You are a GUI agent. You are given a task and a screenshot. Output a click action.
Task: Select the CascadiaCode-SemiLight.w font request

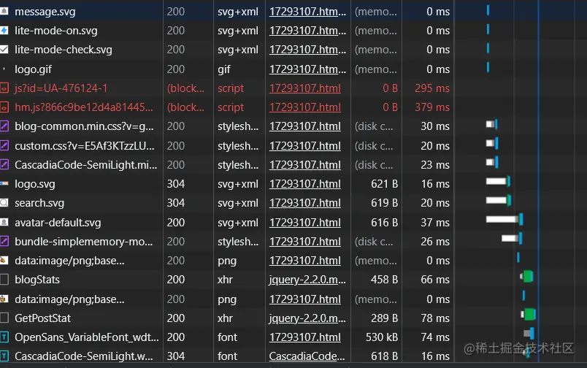pos(84,356)
